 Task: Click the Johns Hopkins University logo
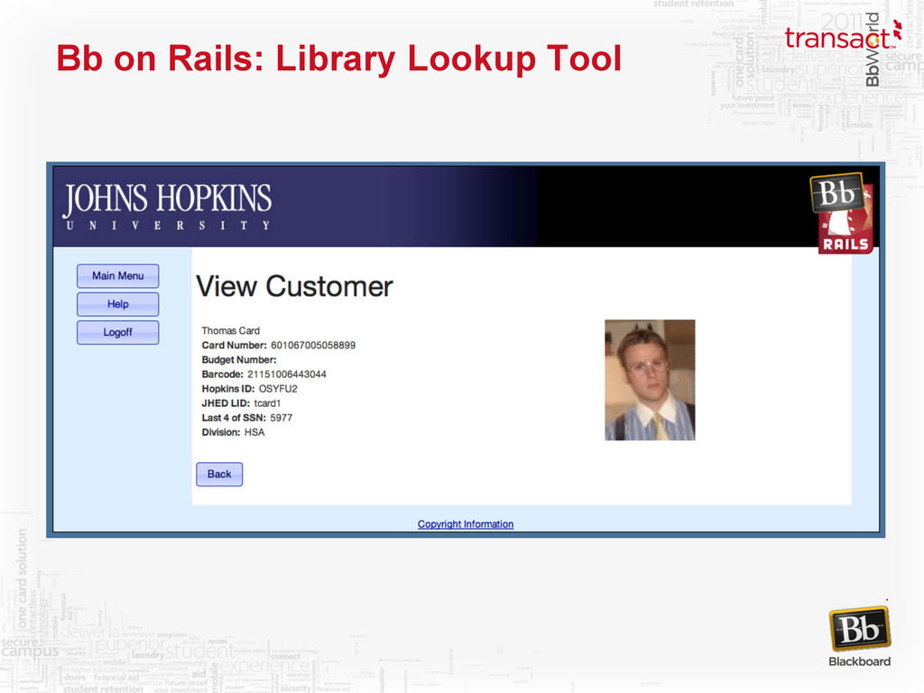167,206
